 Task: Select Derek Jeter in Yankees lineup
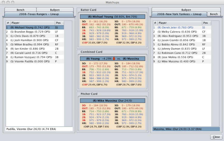(182, 27)
